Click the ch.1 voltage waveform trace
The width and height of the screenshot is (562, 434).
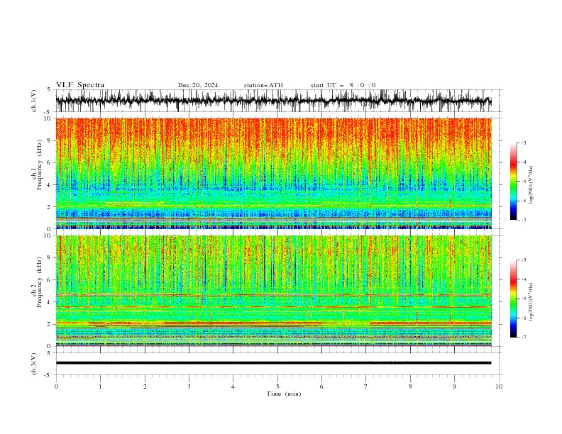pyautogui.click(x=273, y=101)
